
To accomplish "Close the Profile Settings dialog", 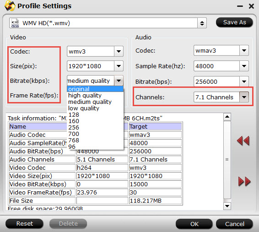I will (251, 6).
